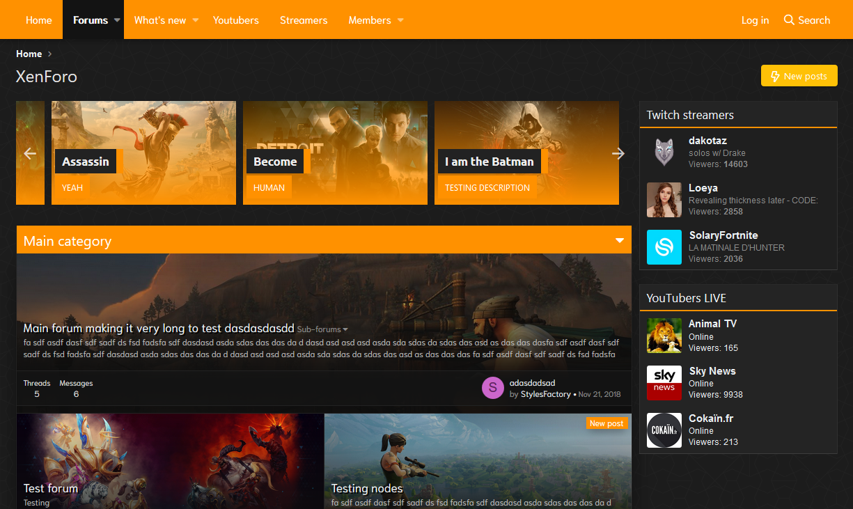Screen dimensions: 853x509
Task: Open the Loeya streamer name
Action: (703, 188)
